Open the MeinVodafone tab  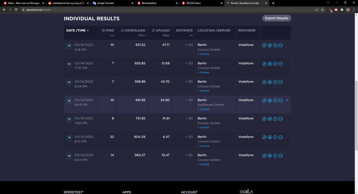(157, 3)
